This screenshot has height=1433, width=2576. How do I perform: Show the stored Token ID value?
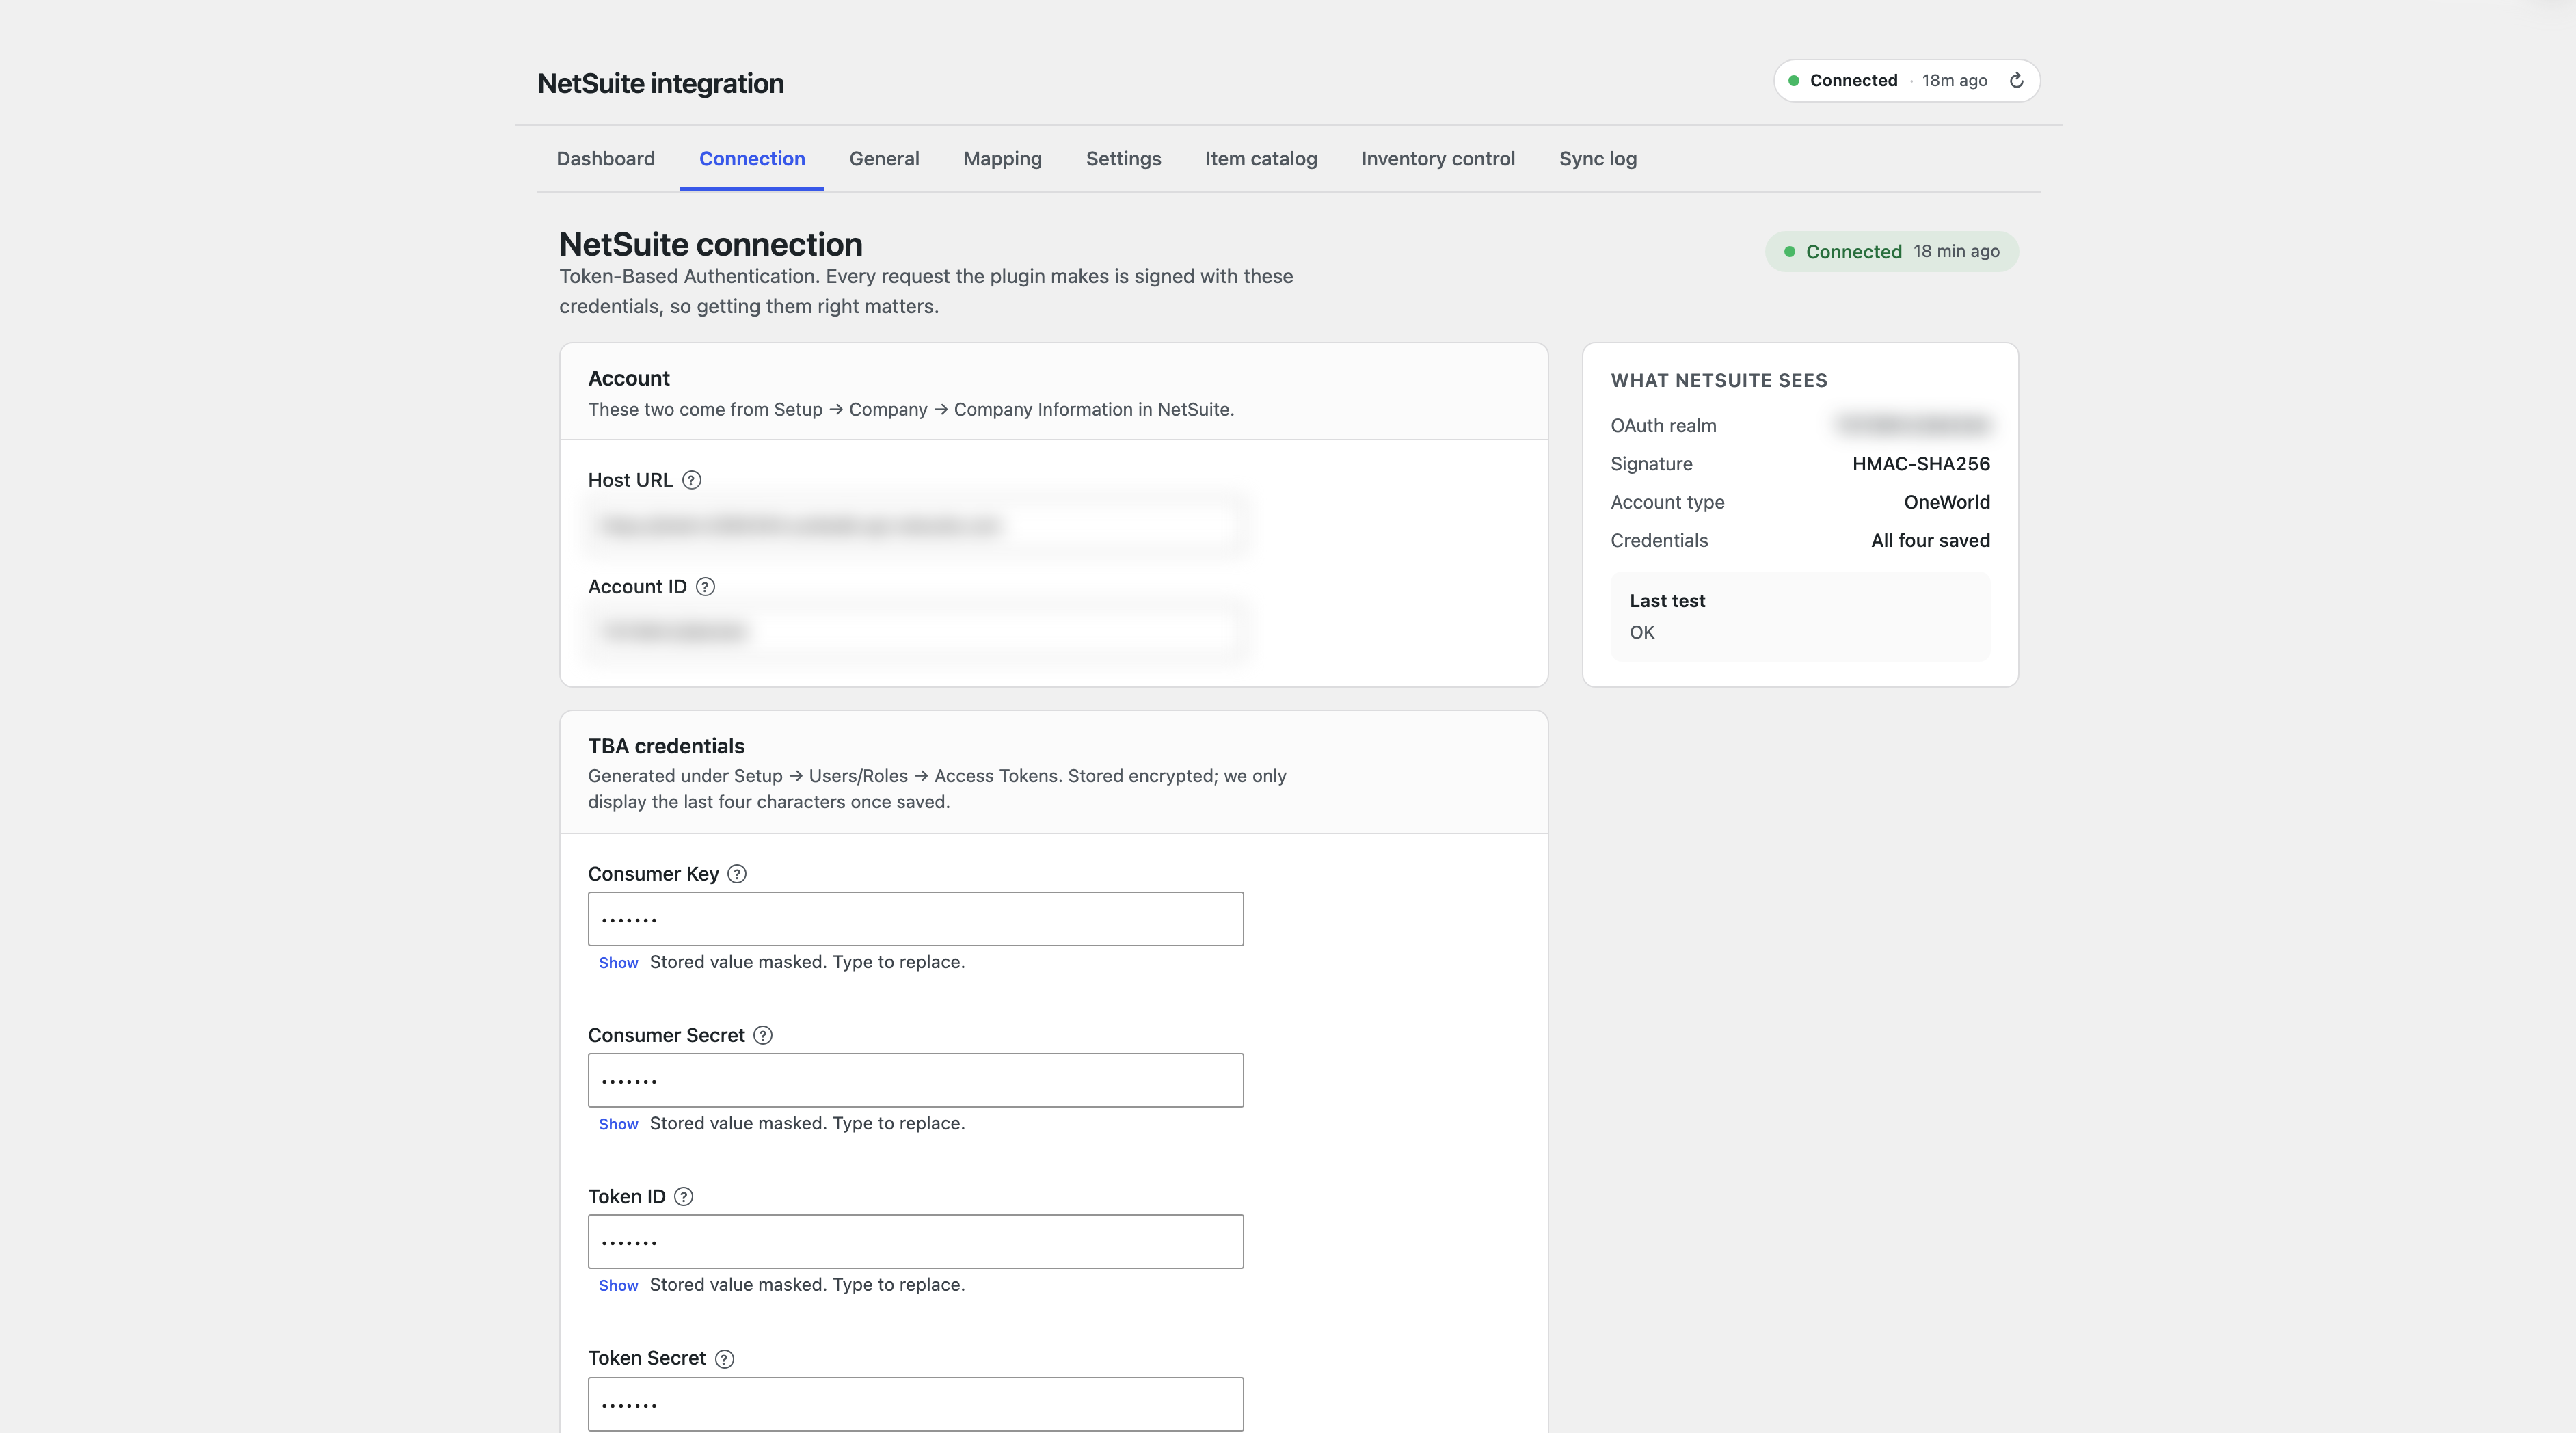pos(618,1286)
